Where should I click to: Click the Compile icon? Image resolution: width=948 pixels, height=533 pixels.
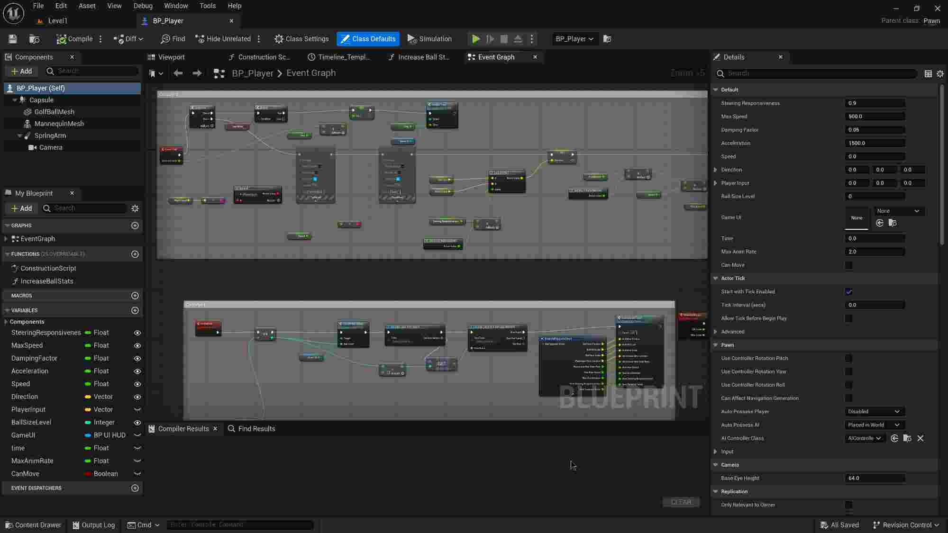coord(62,39)
